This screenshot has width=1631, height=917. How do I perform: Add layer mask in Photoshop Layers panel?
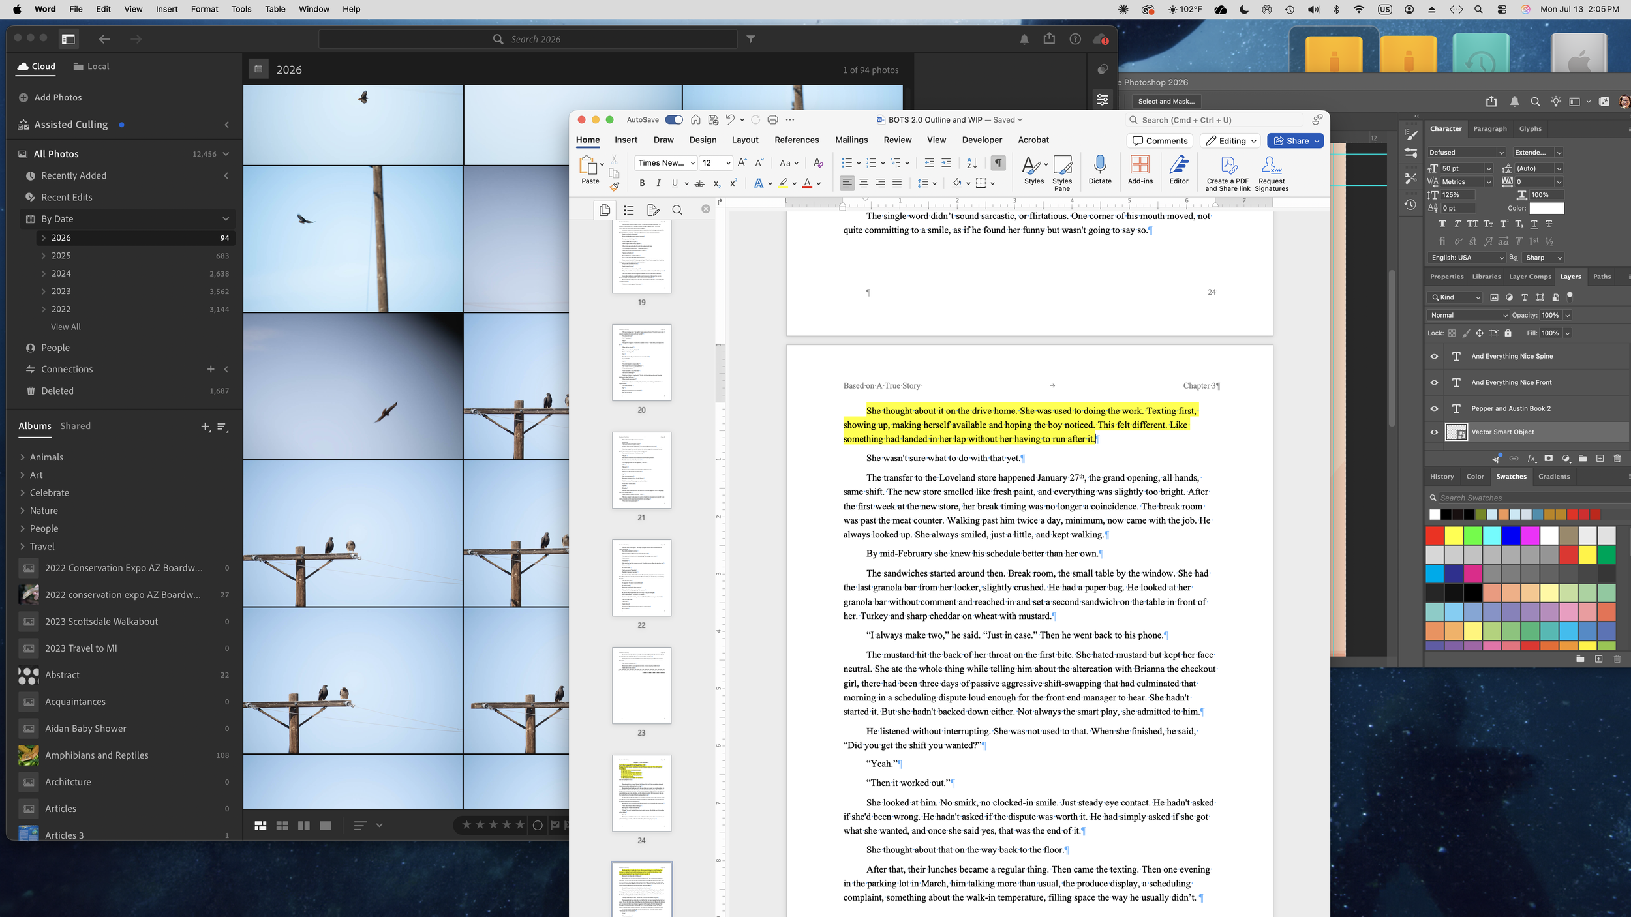click(x=1548, y=458)
